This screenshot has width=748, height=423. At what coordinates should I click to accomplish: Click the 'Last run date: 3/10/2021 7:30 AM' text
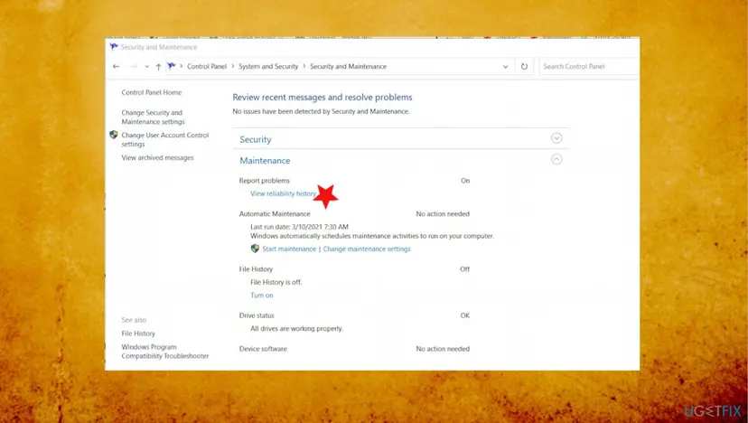click(299, 227)
